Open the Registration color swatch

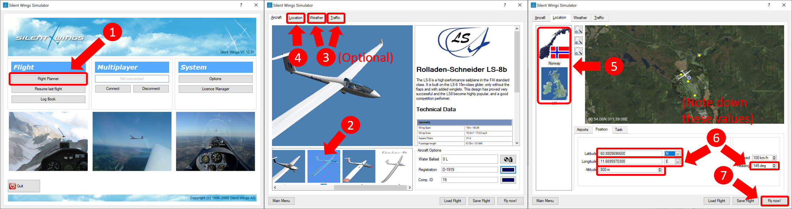point(508,170)
